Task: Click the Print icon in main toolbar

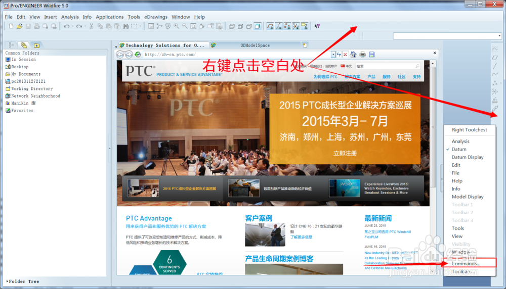Action: [x=36, y=26]
